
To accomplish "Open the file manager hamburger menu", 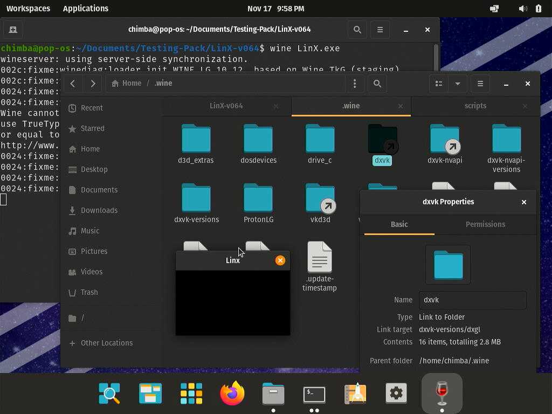I will pyautogui.click(x=480, y=84).
